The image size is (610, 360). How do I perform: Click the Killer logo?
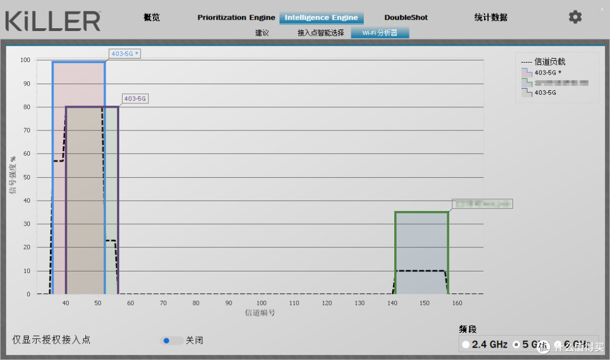pos(53,21)
